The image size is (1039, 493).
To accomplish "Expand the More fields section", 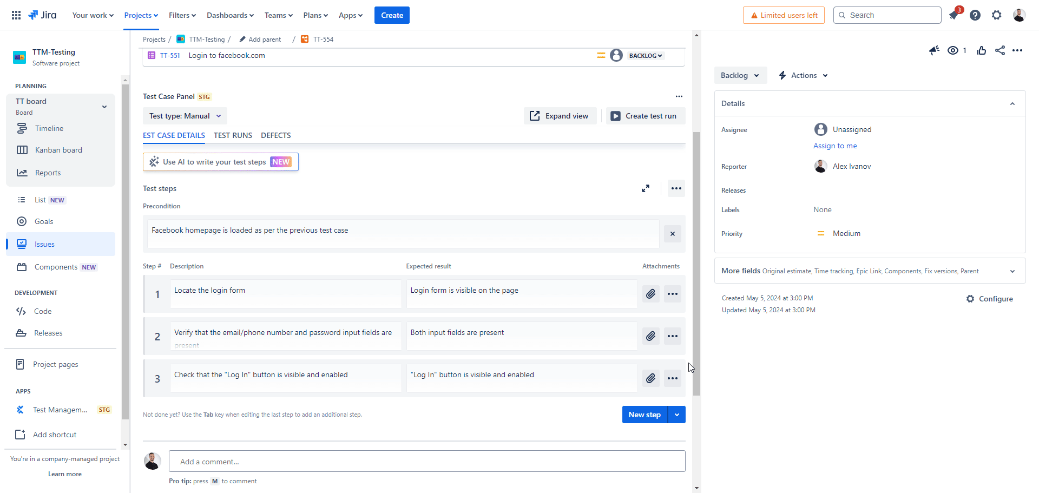I will point(1012,272).
